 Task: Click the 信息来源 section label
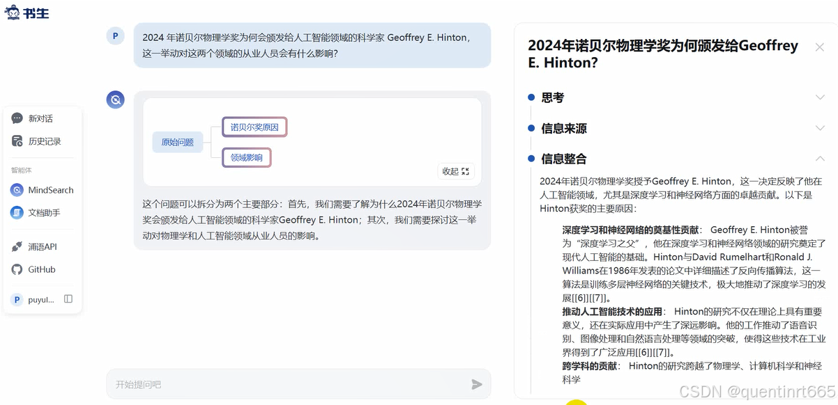tap(564, 128)
